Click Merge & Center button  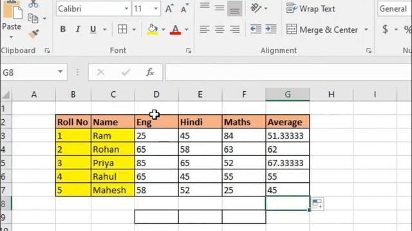(x=322, y=30)
